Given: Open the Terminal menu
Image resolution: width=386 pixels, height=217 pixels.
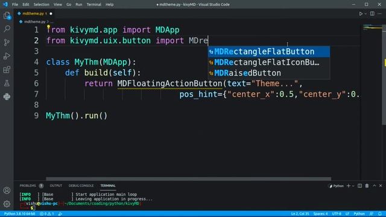Looking at the screenshot, I should [x=94, y=4].
